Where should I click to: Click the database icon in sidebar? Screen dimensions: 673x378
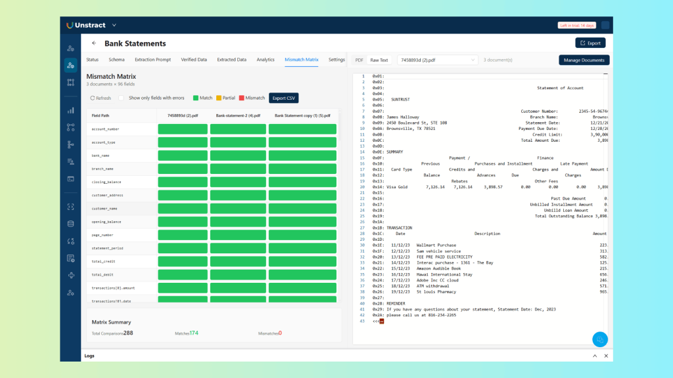coord(70,224)
